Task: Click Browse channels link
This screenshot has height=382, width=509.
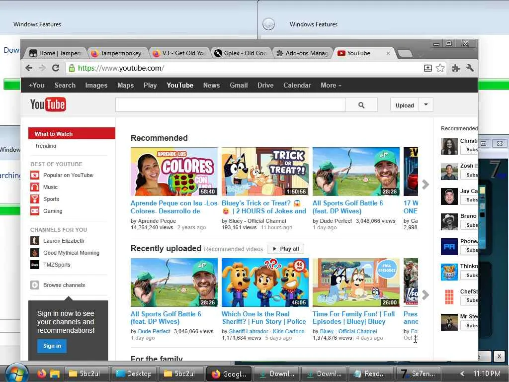Action: point(64,285)
